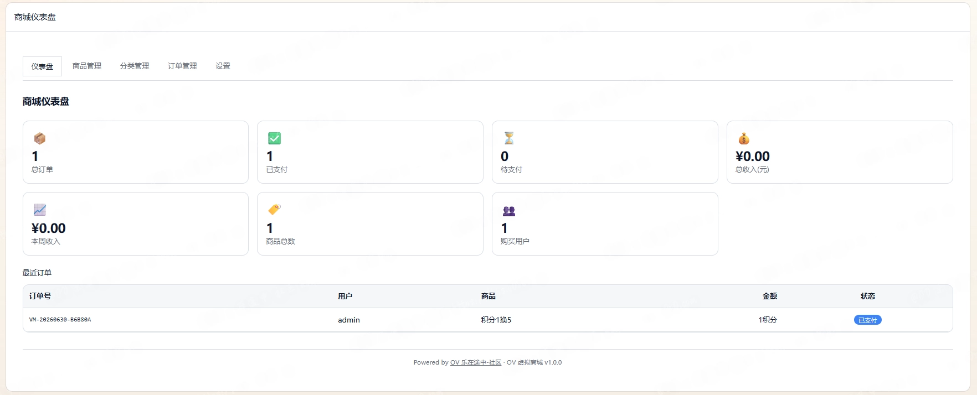Click the admin user cell
This screenshot has width=977, height=395.
coord(349,320)
